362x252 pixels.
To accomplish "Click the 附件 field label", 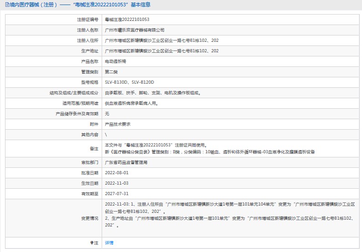I will pos(94,124).
